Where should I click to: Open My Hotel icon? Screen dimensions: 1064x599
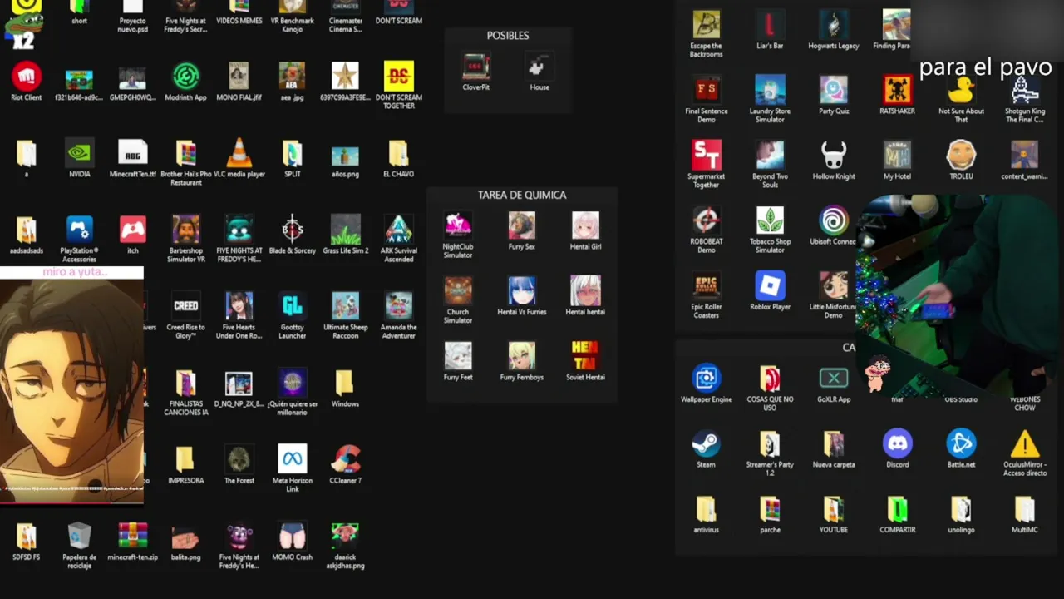click(897, 156)
